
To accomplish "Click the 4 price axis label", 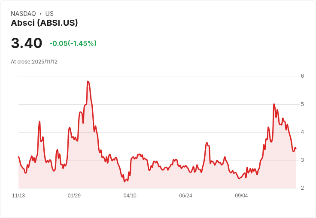I will click(302, 132).
